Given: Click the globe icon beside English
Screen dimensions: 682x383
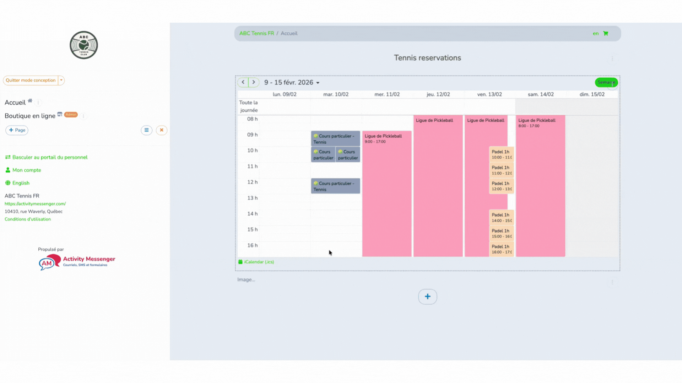Looking at the screenshot, I should pyautogui.click(x=7, y=183).
